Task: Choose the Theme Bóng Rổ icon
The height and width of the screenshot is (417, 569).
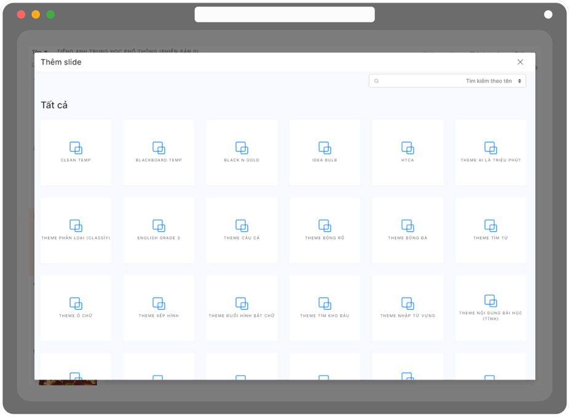Action: (x=325, y=226)
